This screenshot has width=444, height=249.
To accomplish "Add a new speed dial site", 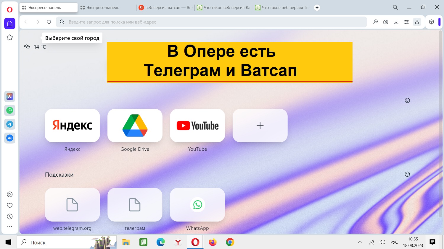I will coord(260,126).
